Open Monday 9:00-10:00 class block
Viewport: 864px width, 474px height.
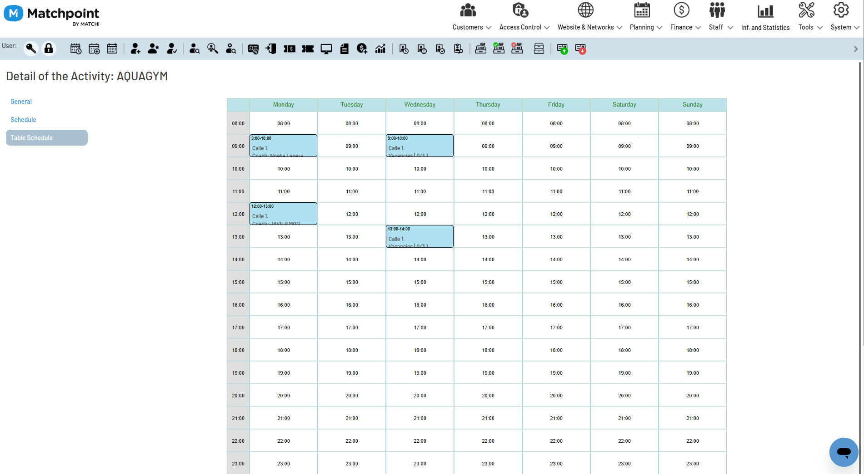283,146
